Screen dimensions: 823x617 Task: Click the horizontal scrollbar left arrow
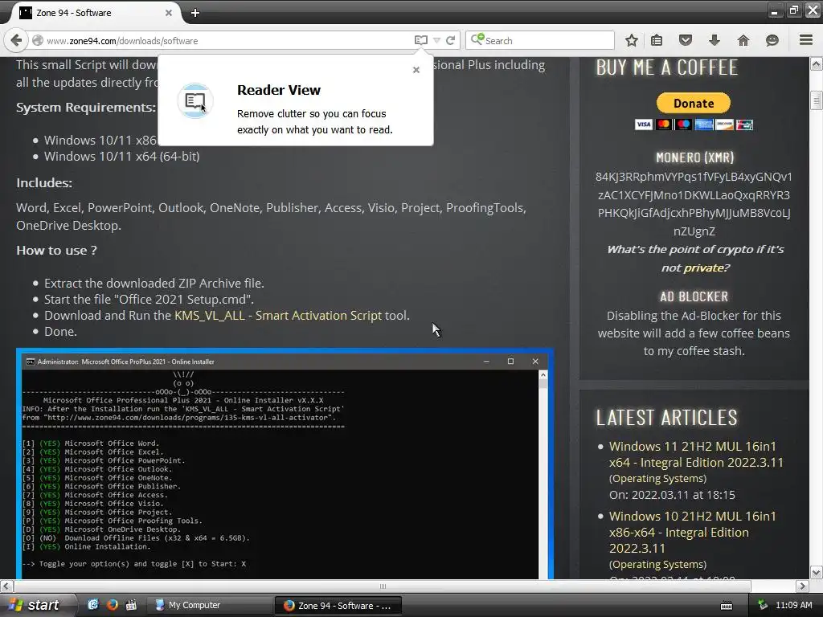point(6,586)
